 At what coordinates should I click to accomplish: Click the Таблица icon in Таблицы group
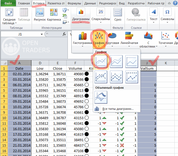tap(24, 12)
